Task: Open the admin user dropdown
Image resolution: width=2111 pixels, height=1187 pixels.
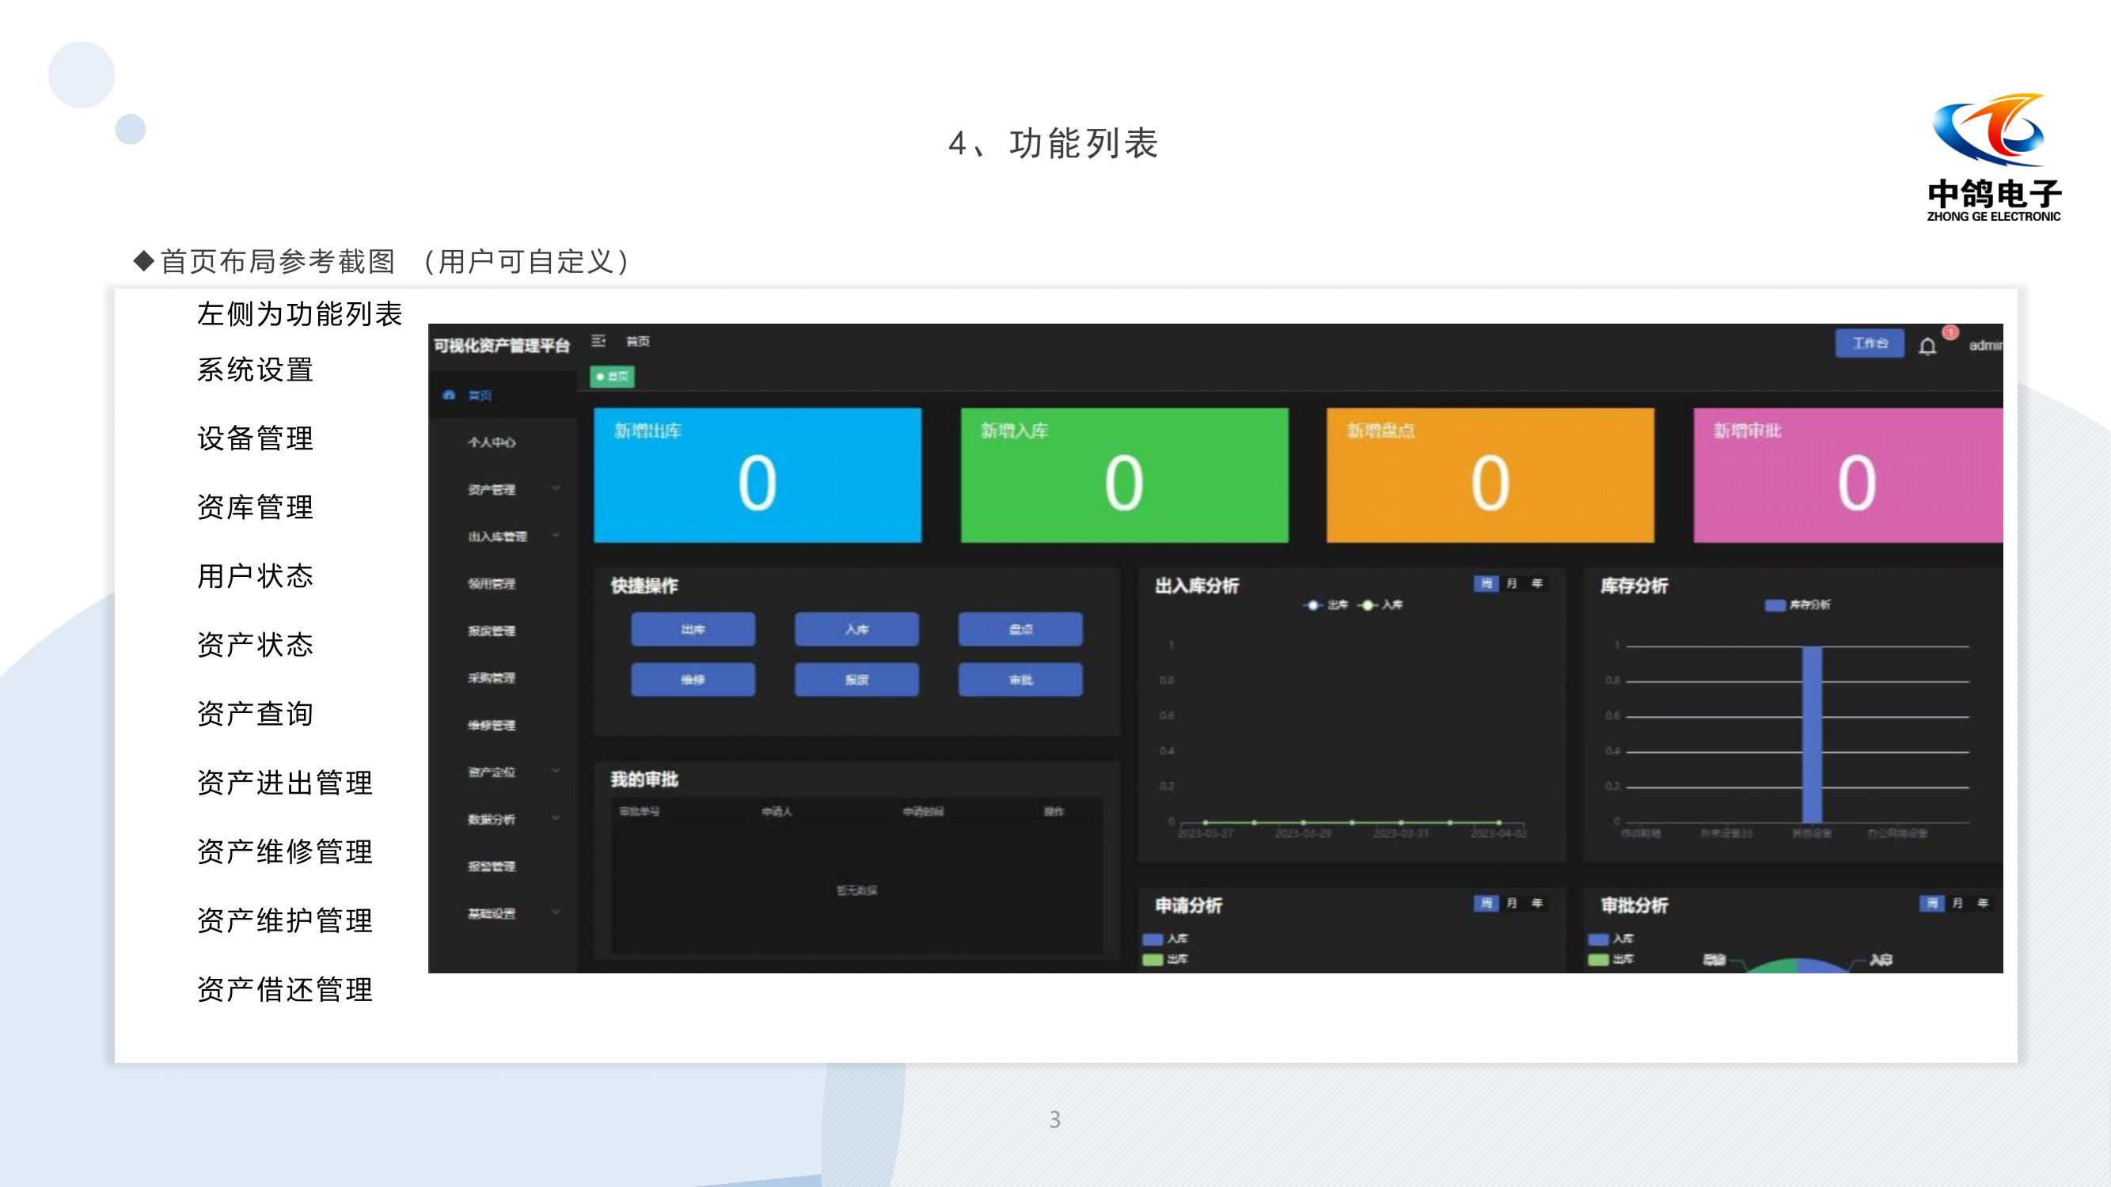Action: tap(1986, 346)
